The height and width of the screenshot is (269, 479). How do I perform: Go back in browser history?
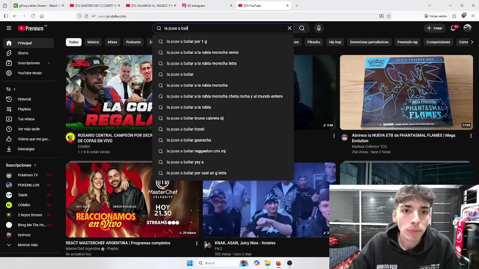[x=15, y=16]
